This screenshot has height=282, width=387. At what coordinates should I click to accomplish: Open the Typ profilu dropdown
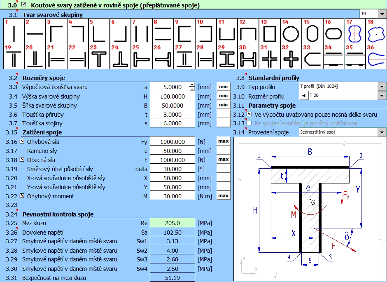click(382, 87)
